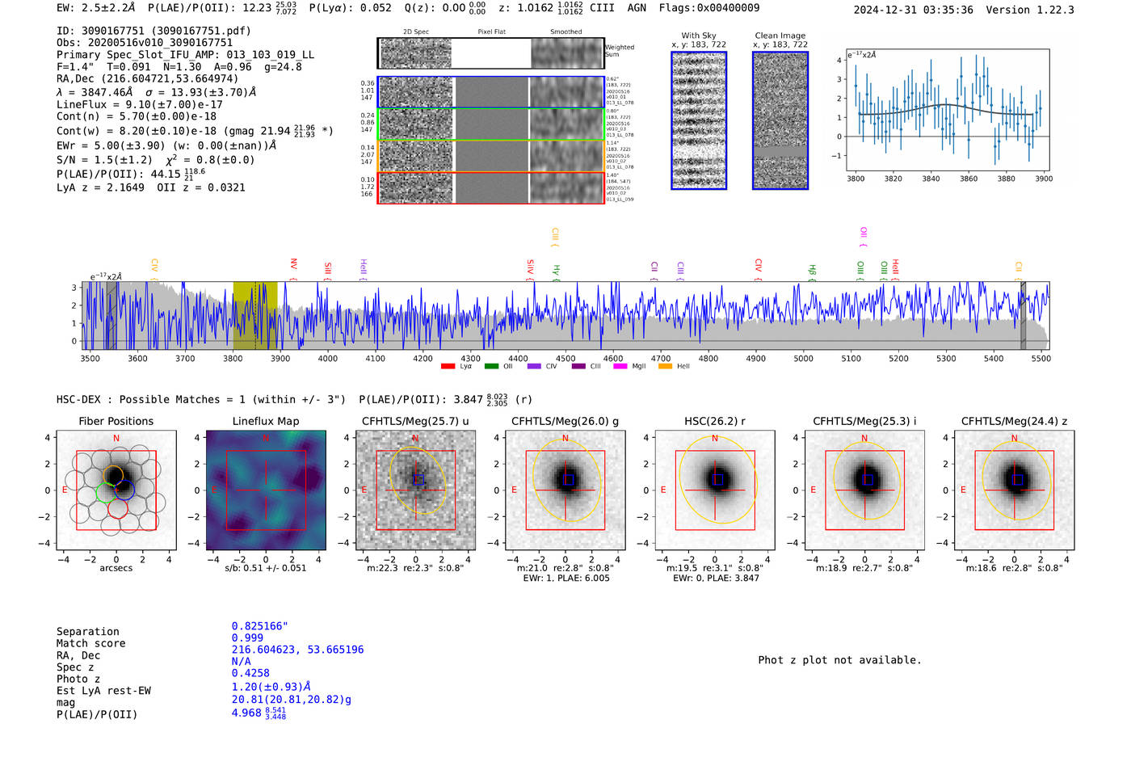
Task: Select the CFHTLS/Meg(26.0) g image
Action: click(x=565, y=490)
